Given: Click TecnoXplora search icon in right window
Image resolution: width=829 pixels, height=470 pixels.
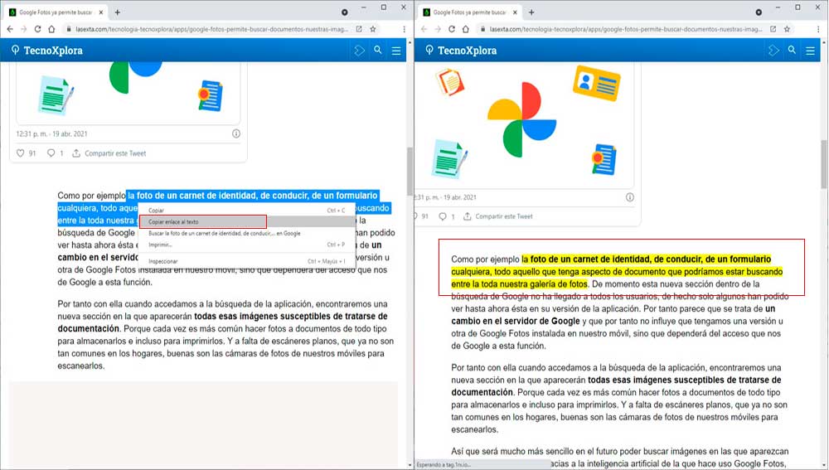Looking at the screenshot, I should pyautogui.click(x=792, y=51).
